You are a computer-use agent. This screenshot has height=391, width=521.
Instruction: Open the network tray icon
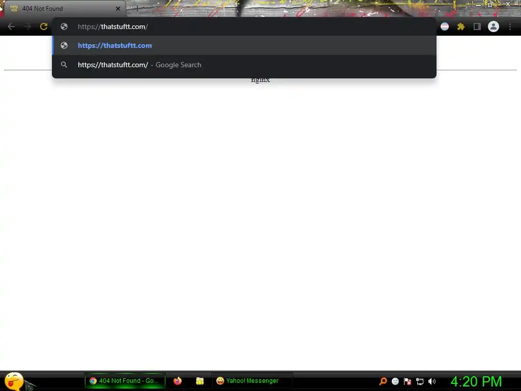pos(420,381)
